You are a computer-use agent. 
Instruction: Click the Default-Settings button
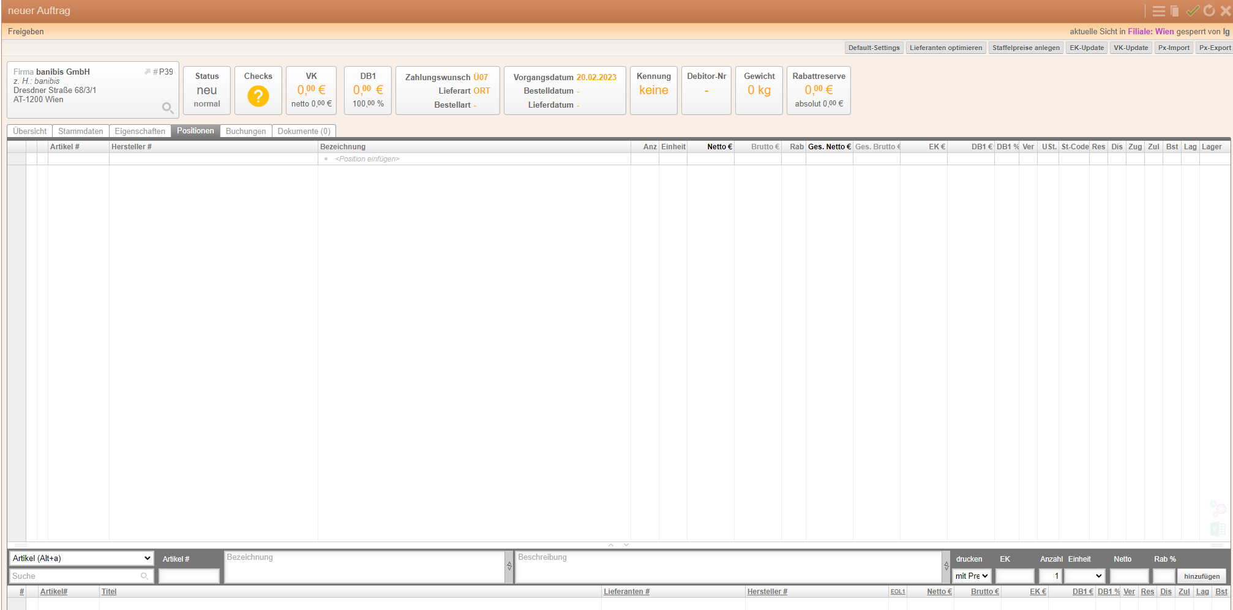(x=874, y=48)
